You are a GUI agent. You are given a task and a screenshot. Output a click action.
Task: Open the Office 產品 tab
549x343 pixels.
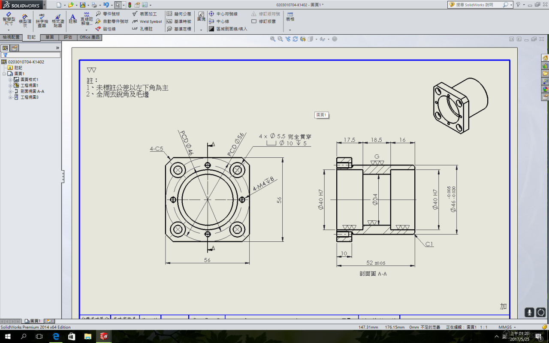coord(90,37)
